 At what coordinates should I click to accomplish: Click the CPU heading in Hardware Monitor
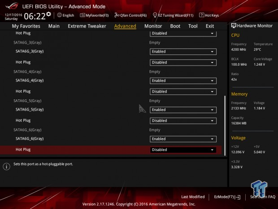[x=235, y=35]
